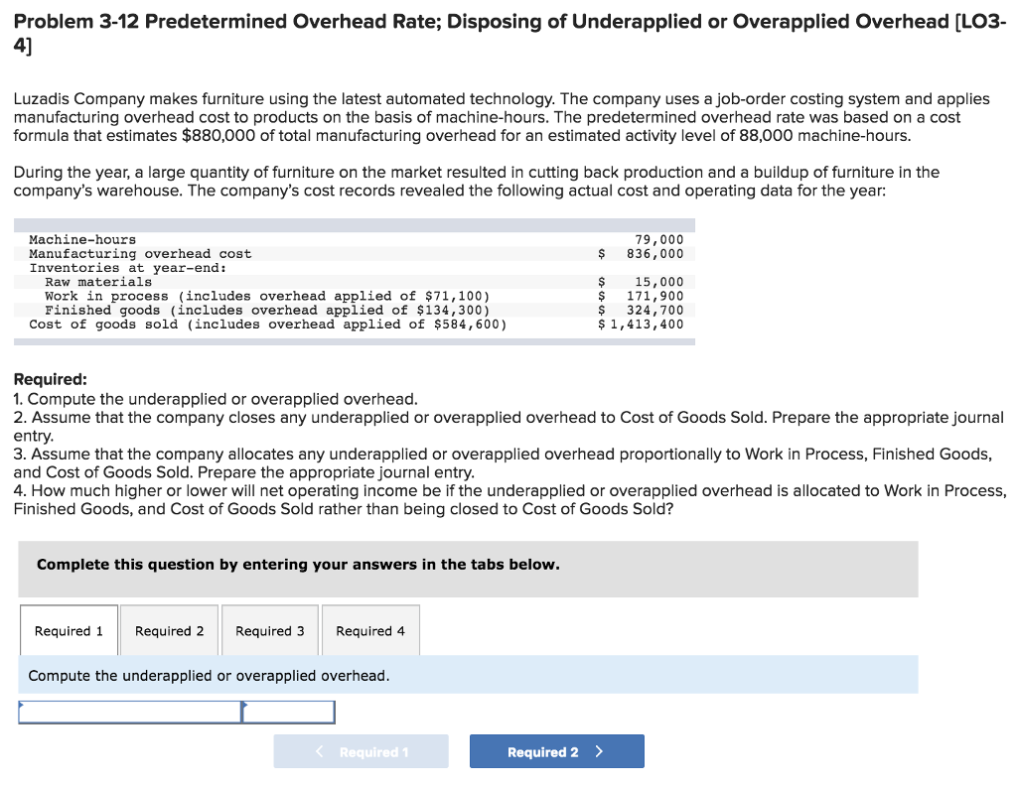Switch to the Required 2 tab
This screenshot has width=1017, height=785.
point(169,629)
